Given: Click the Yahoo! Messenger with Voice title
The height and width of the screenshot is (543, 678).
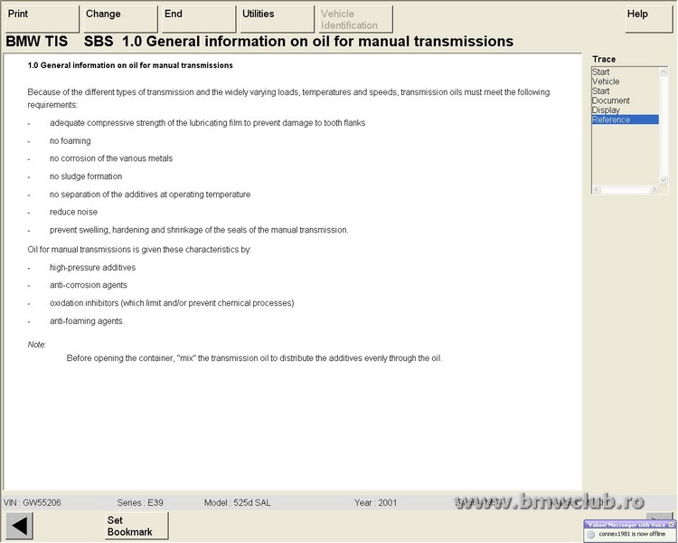Looking at the screenshot, I should point(626,525).
